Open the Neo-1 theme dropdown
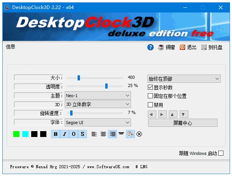Viewport: 232px width, 176px height. 98,96
